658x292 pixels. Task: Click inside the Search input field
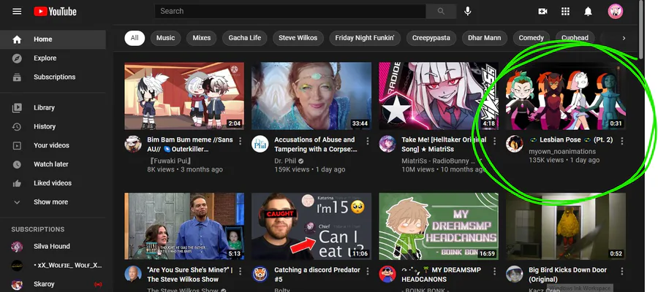click(290, 11)
